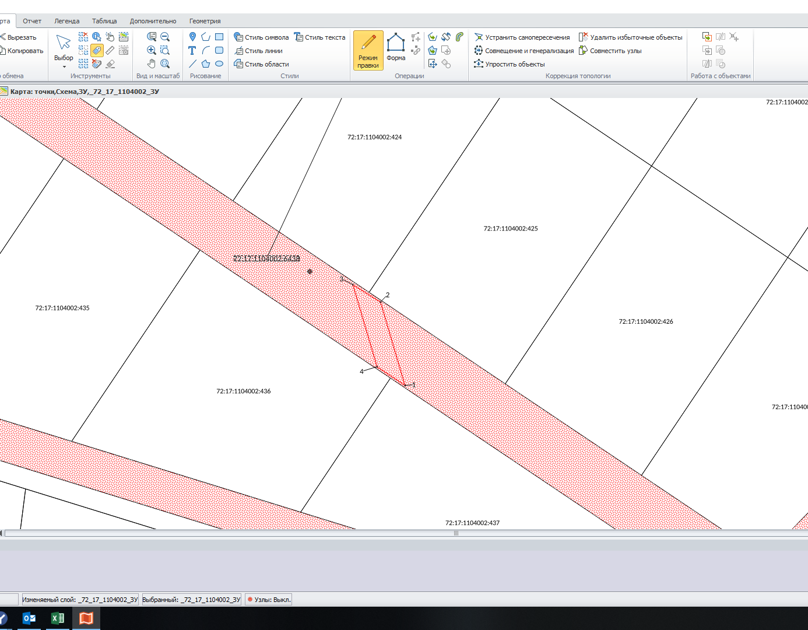This screenshot has height=630, width=808.
Task: Select the symbol point marker tool
Action: 192,37
